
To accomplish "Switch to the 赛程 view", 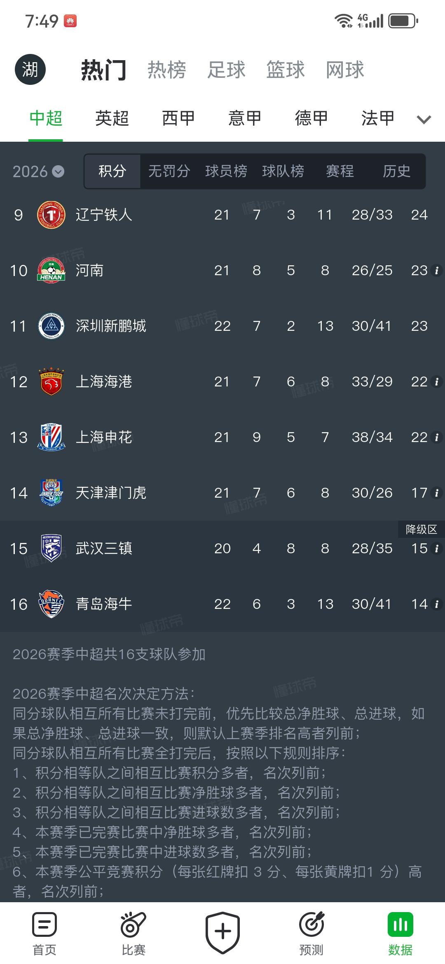I will coord(340,171).
